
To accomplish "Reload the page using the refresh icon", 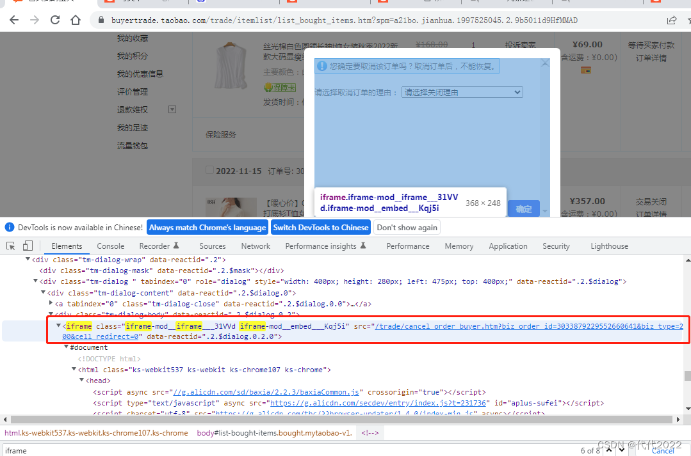I will coord(55,20).
